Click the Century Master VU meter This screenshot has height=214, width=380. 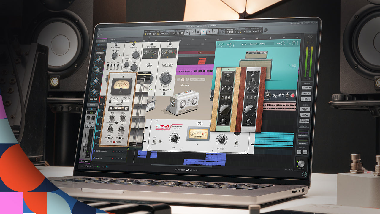click(169, 53)
